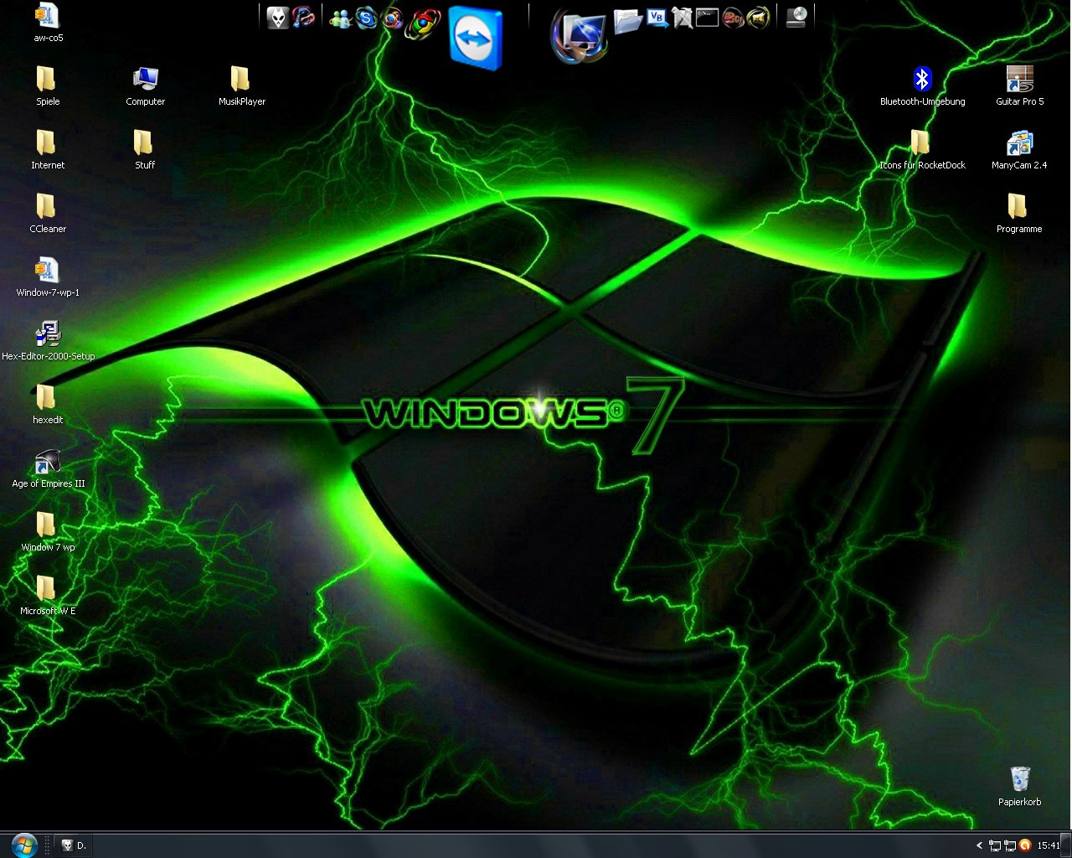Launch Firefox from the dock
1072x858 pixels.
coord(392,18)
